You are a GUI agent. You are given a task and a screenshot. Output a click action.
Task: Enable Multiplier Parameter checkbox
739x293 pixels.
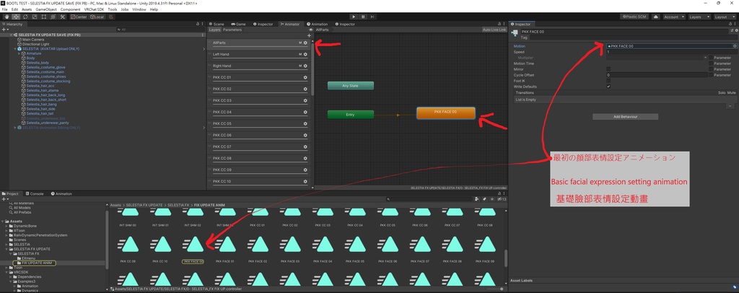(711, 58)
